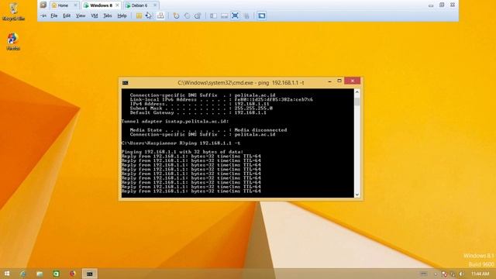Click the cmd scrollbar up arrow
Viewport: 496px width, 279px height.
click(x=357, y=92)
